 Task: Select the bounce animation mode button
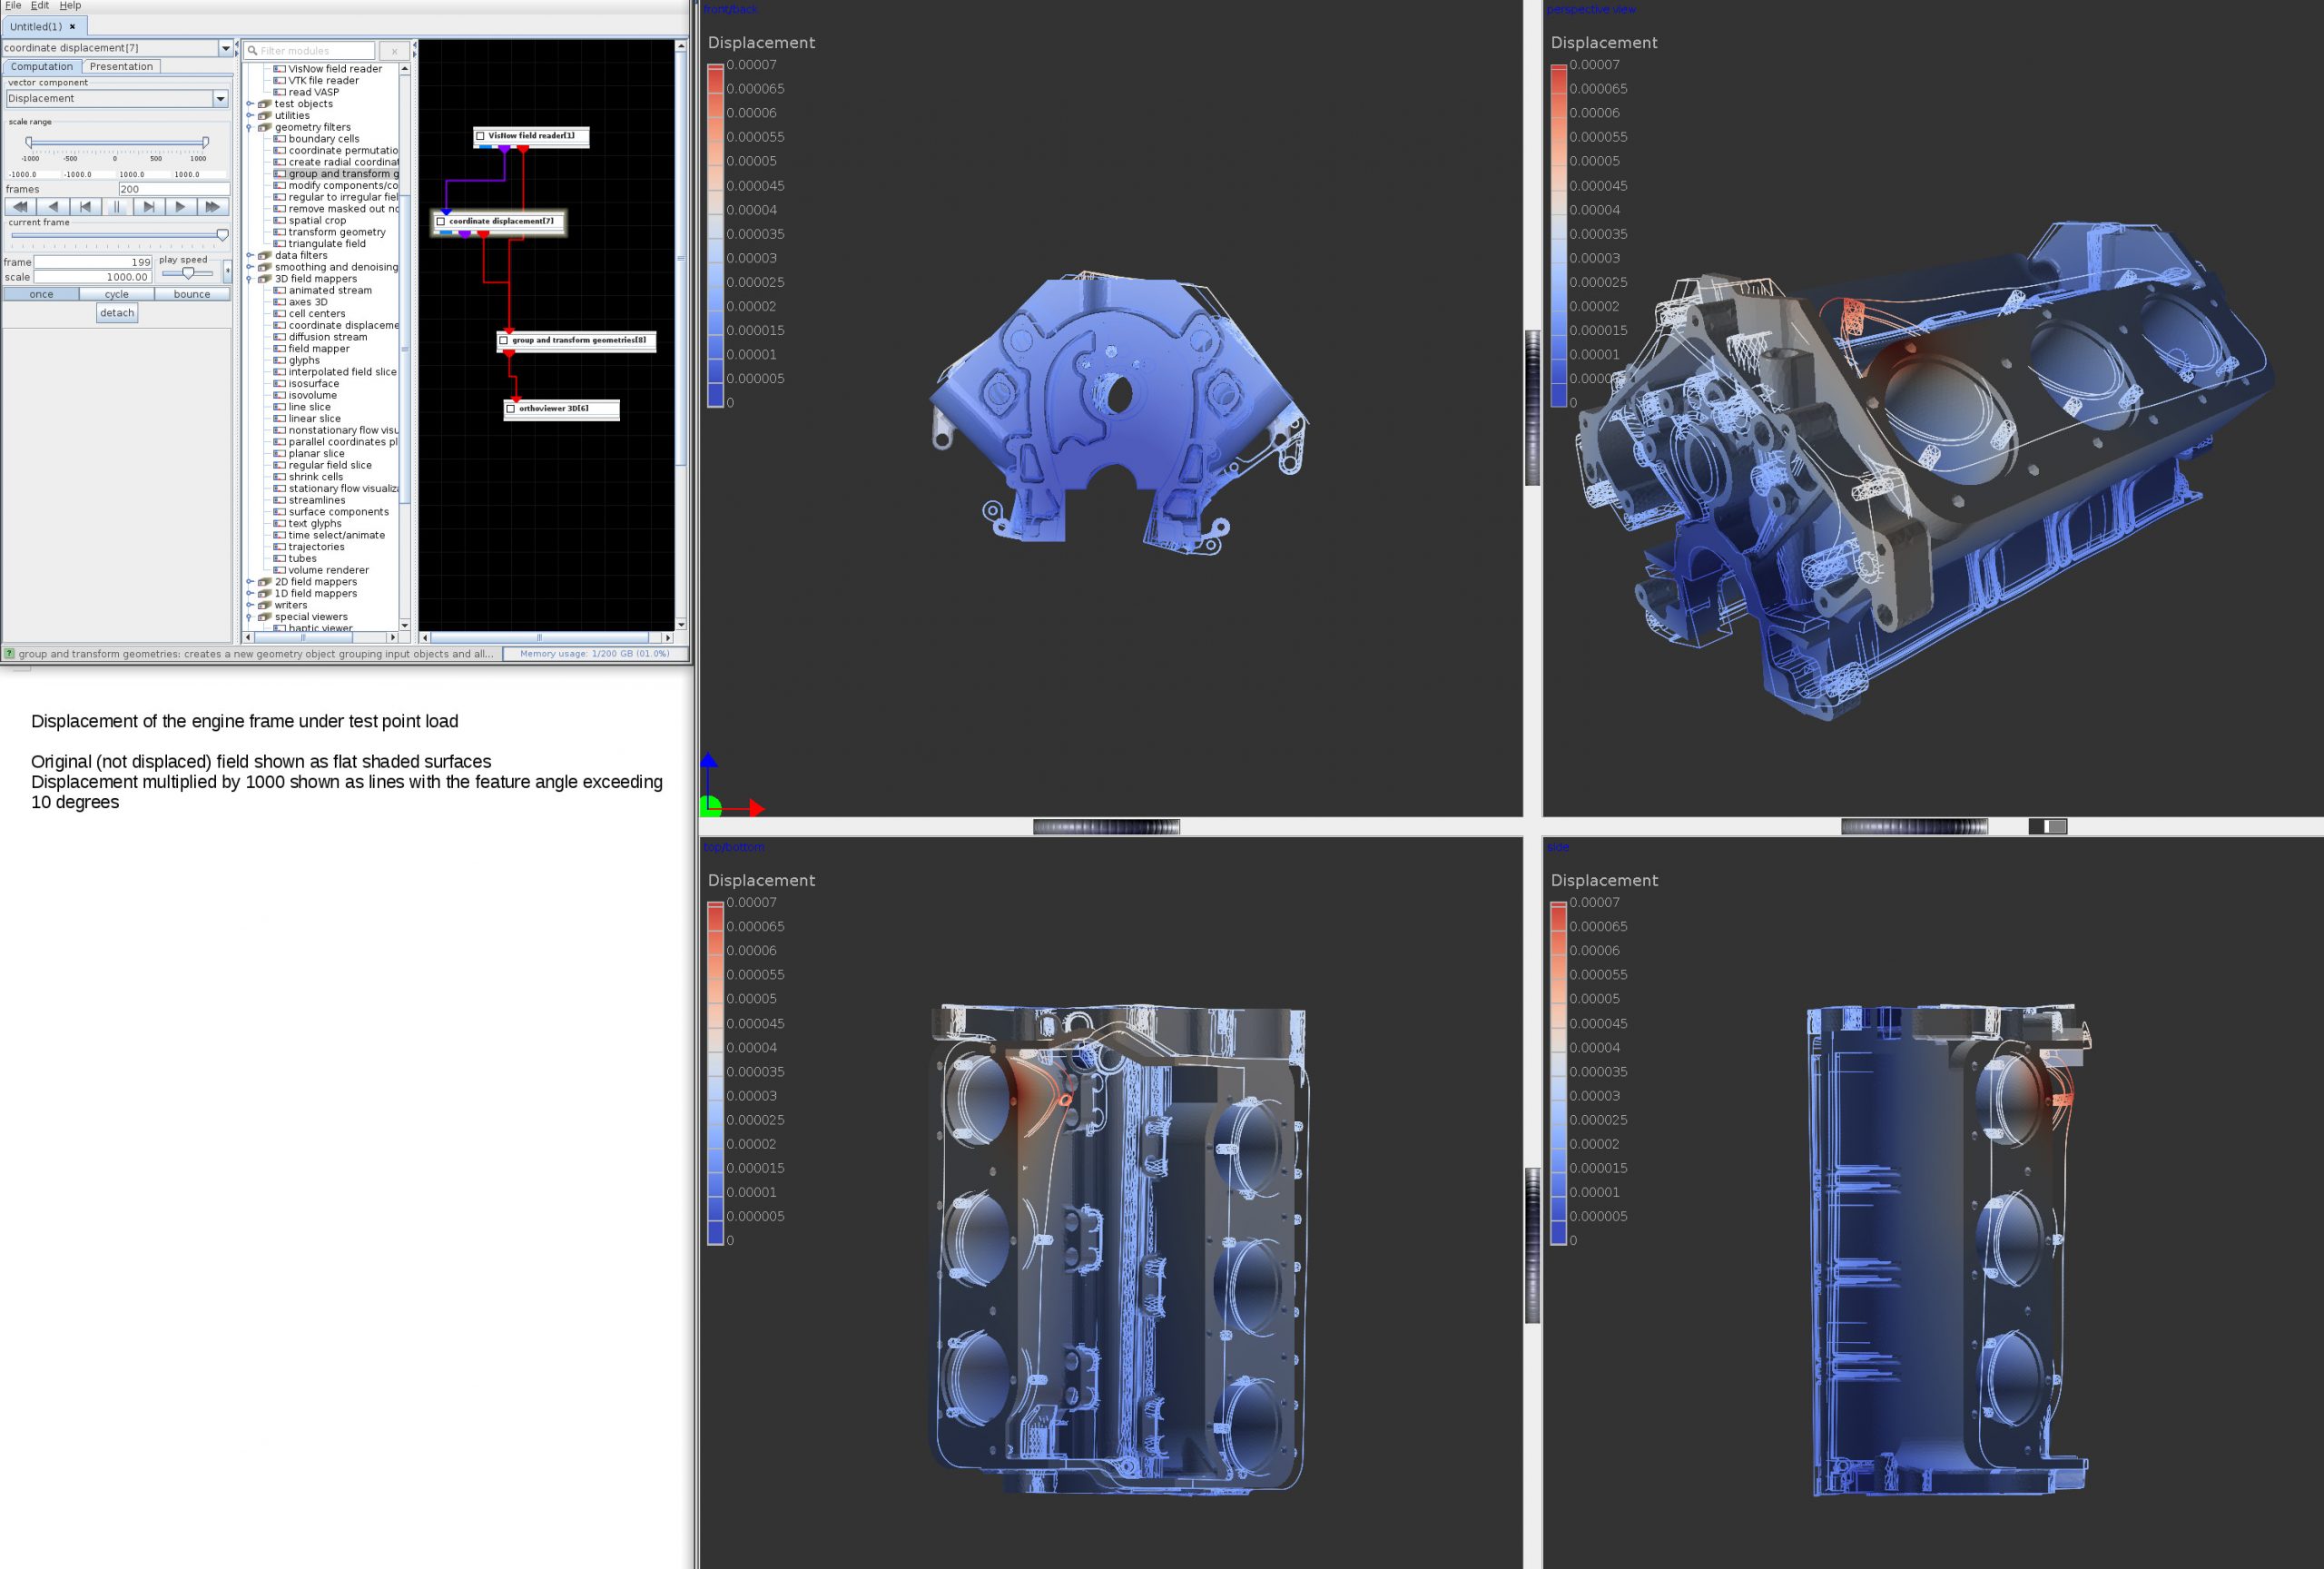click(192, 295)
